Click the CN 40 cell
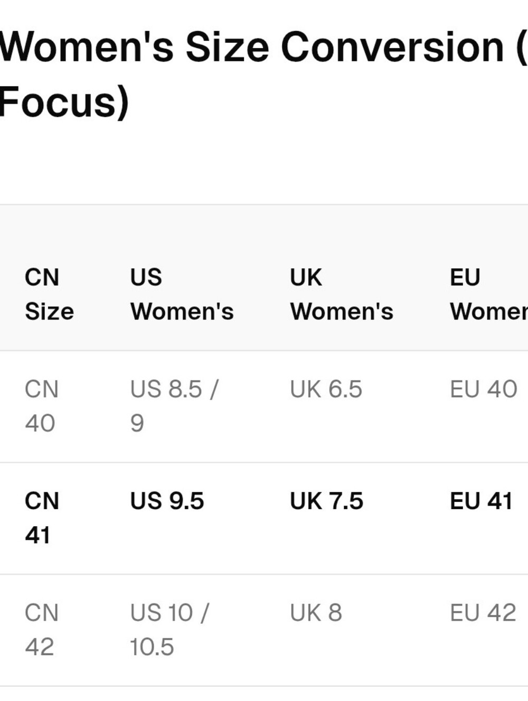Screen dimensions: 528x701 (x=42, y=406)
